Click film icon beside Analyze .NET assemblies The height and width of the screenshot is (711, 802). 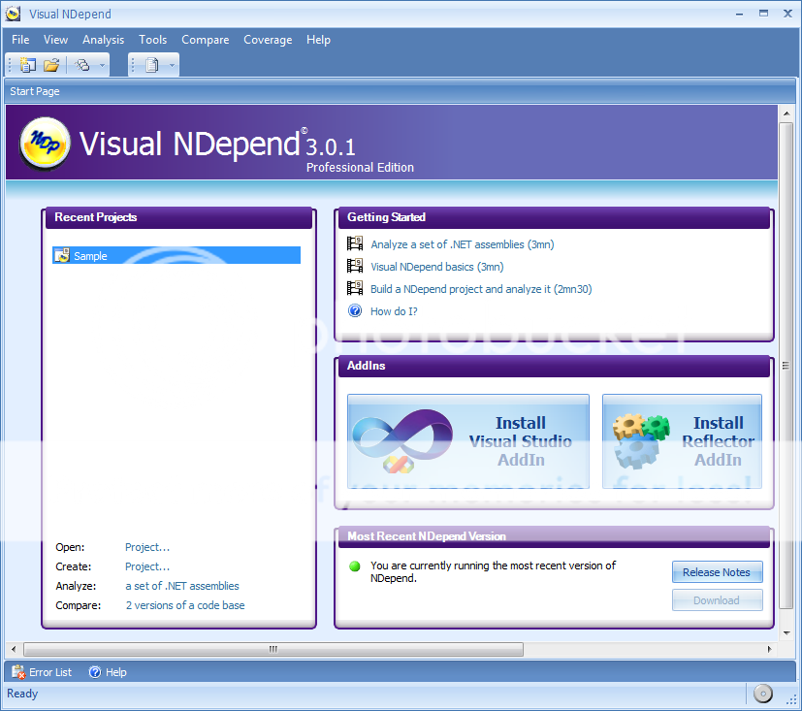pos(355,243)
